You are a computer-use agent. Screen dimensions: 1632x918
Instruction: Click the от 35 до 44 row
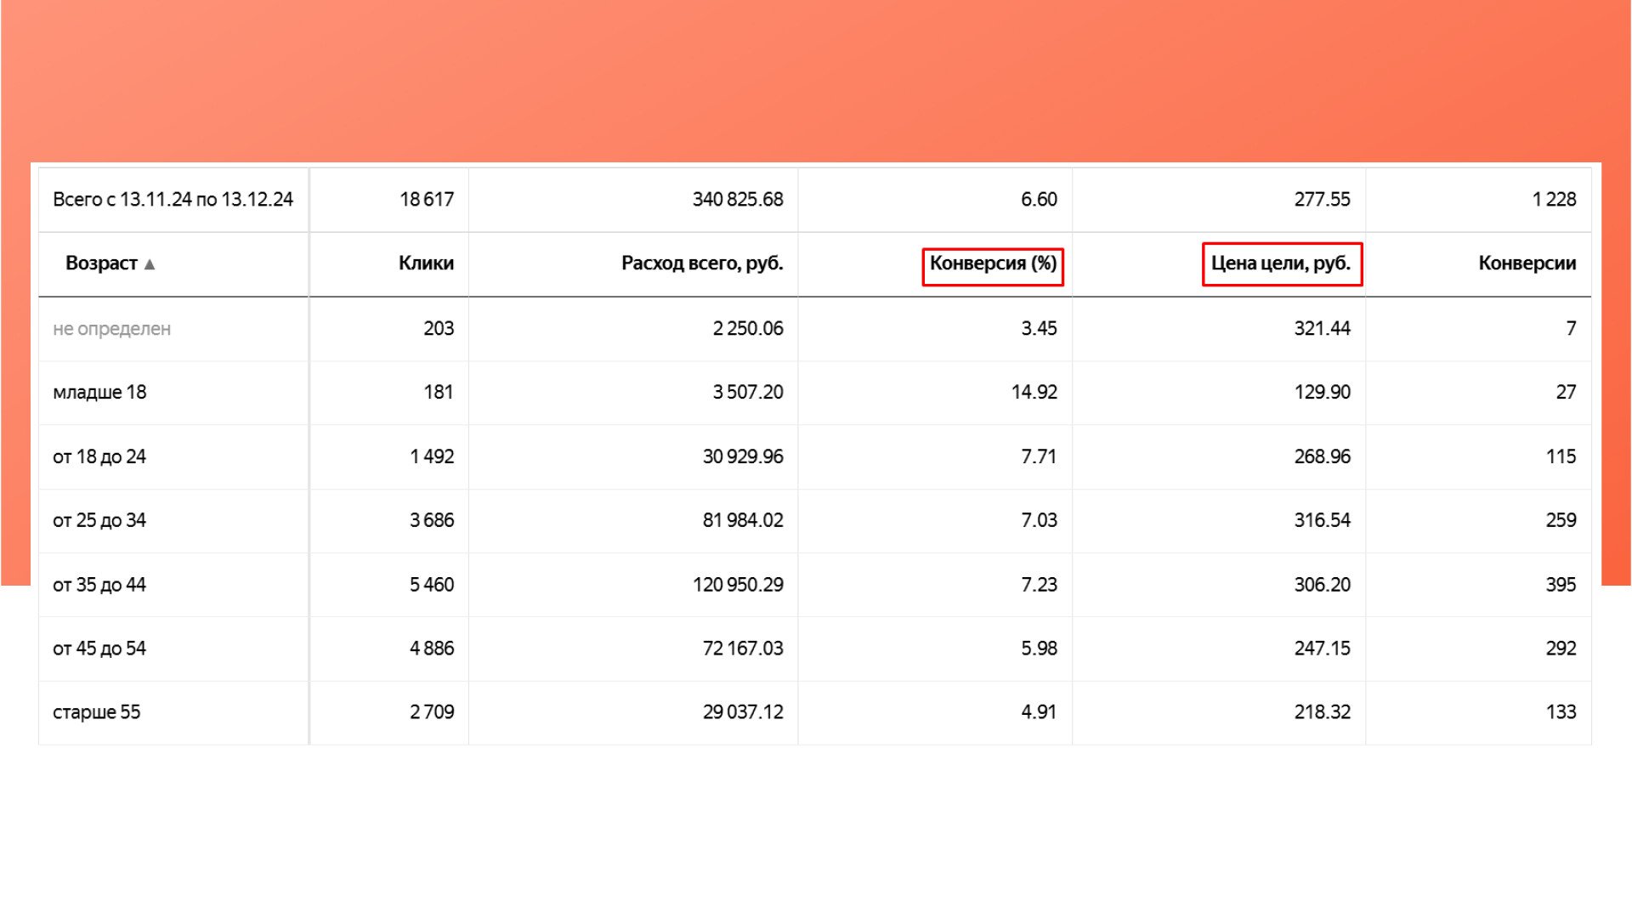(x=99, y=585)
